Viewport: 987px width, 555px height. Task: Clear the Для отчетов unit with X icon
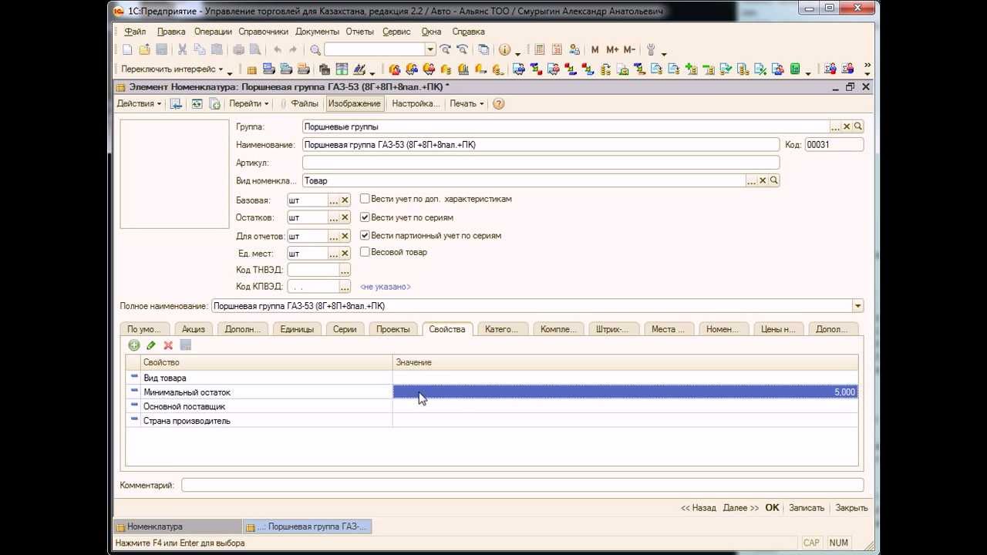(x=345, y=236)
